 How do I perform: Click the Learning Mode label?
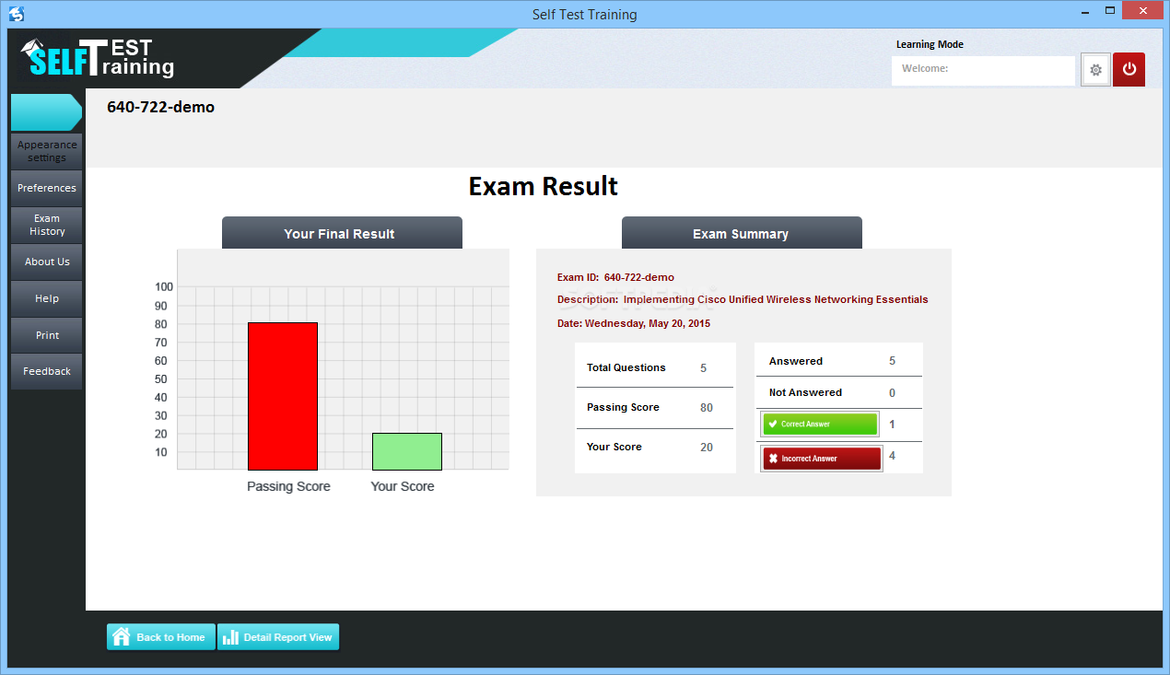tap(930, 44)
